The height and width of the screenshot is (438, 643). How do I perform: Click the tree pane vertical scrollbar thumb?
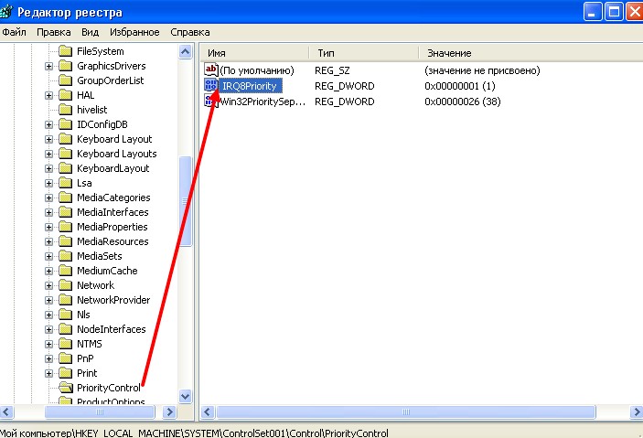click(186, 201)
